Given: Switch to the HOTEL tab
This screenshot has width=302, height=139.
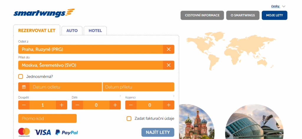Looking at the screenshot, I should tap(95, 31).
